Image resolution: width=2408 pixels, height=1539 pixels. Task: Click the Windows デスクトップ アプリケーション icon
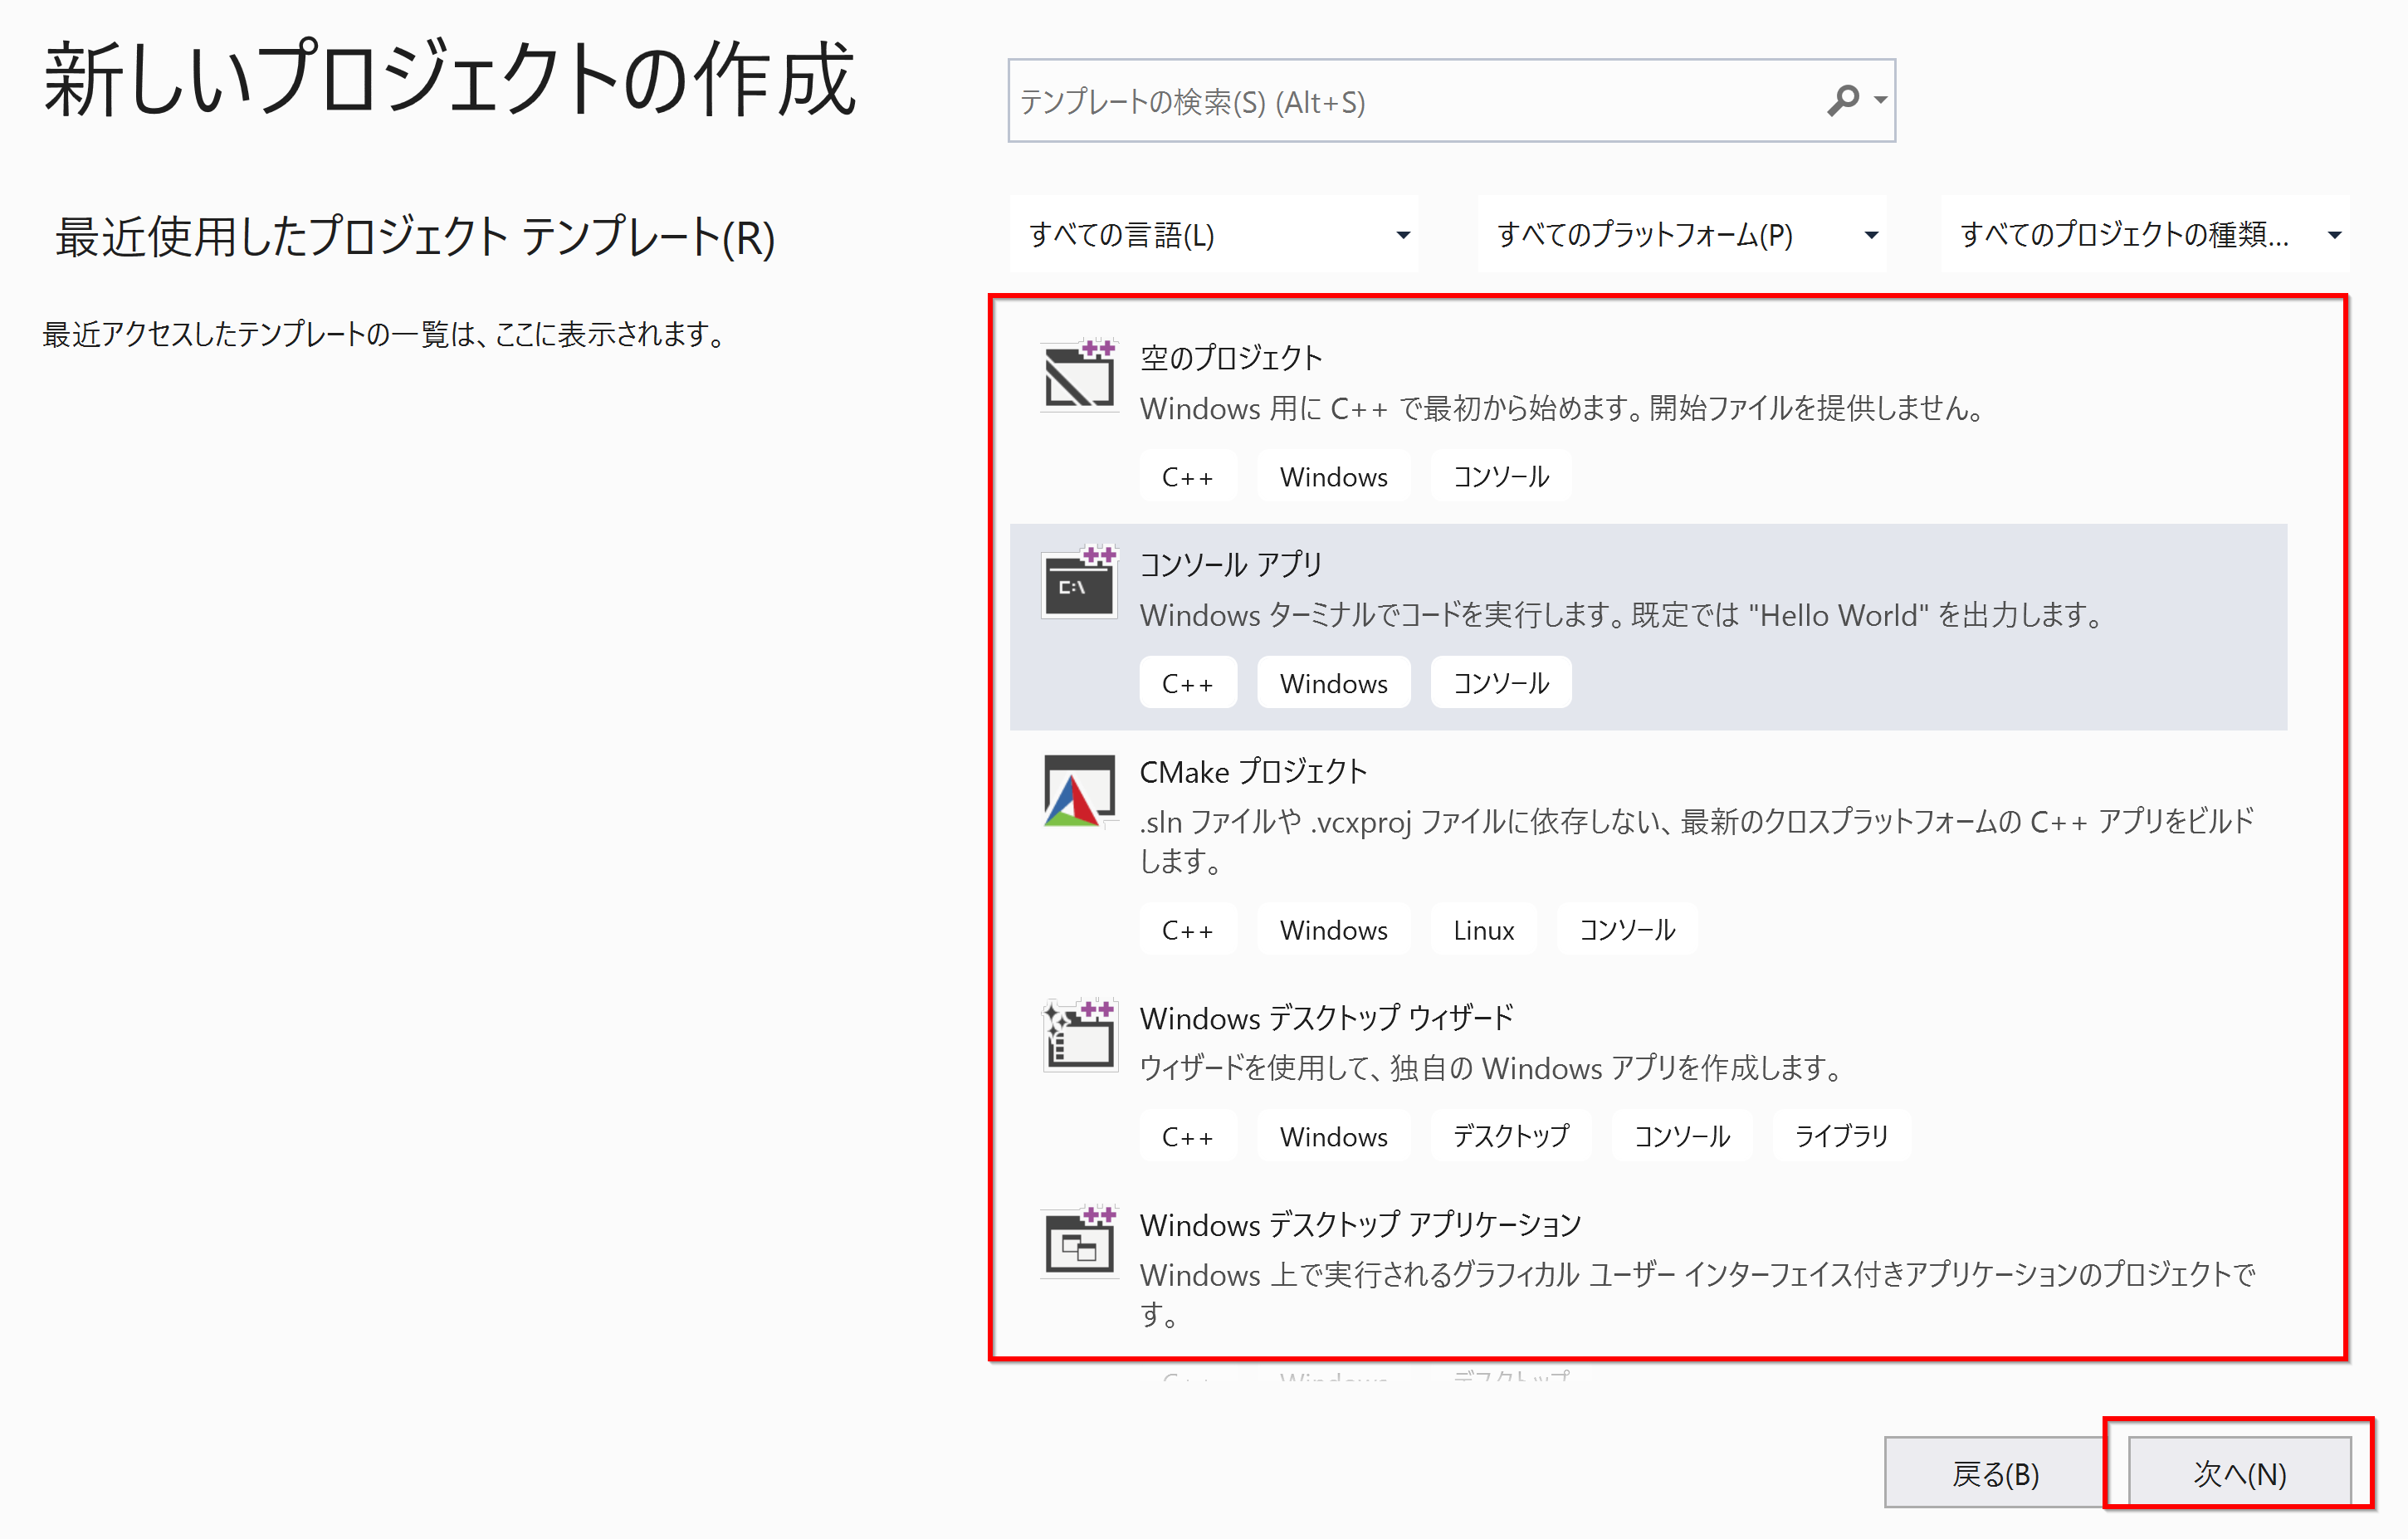point(1079,1242)
